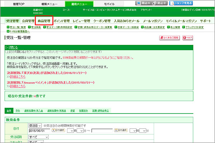Click the ショップを見る button
The image size is (215, 143).
tap(181, 3)
